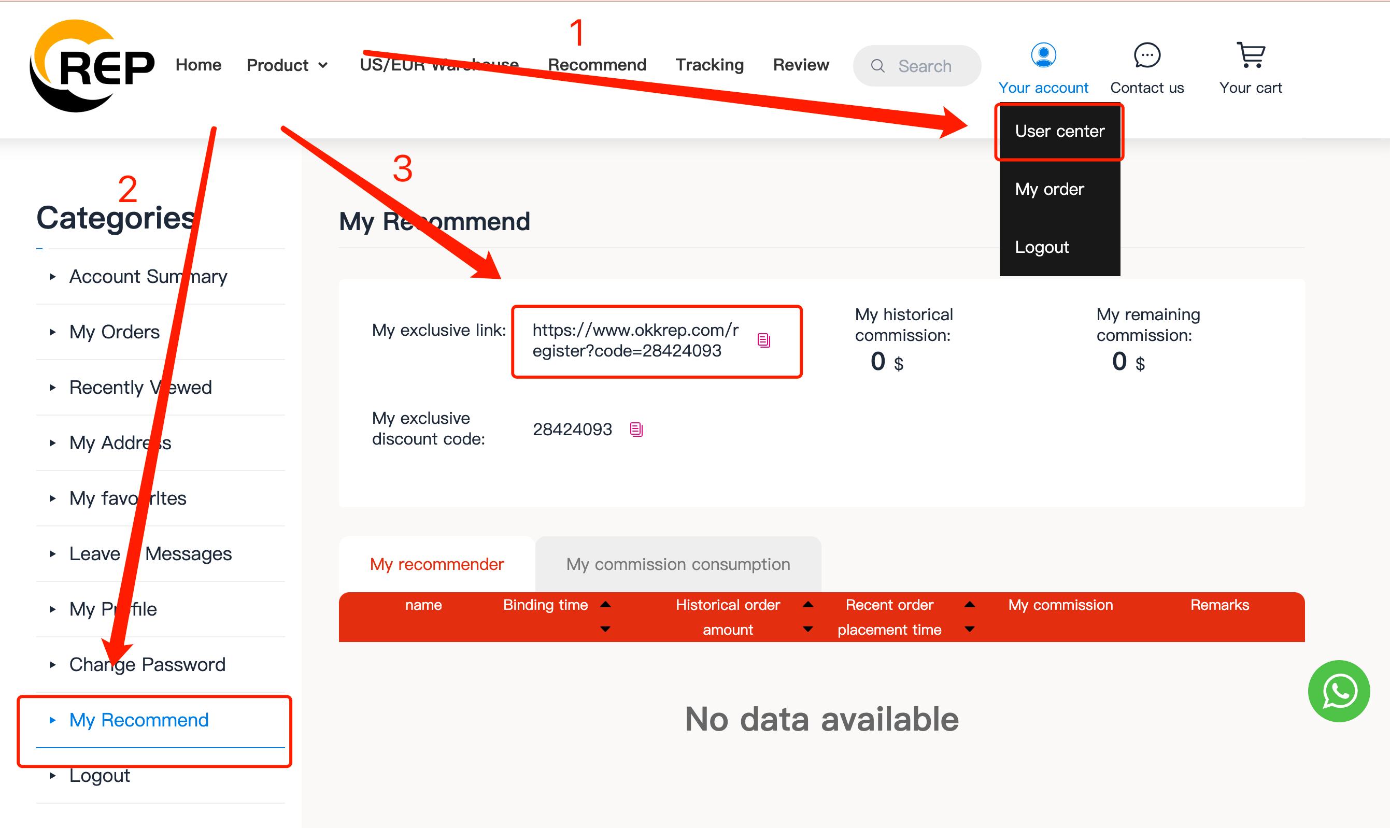Image resolution: width=1390 pixels, height=828 pixels.
Task: Select My order in account dropdown
Action: (1049, 189)
